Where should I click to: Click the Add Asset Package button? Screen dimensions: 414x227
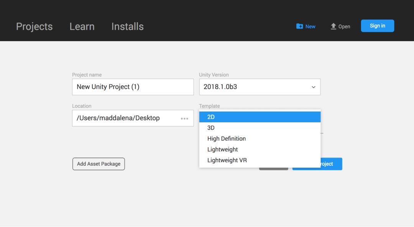(99, 164)
